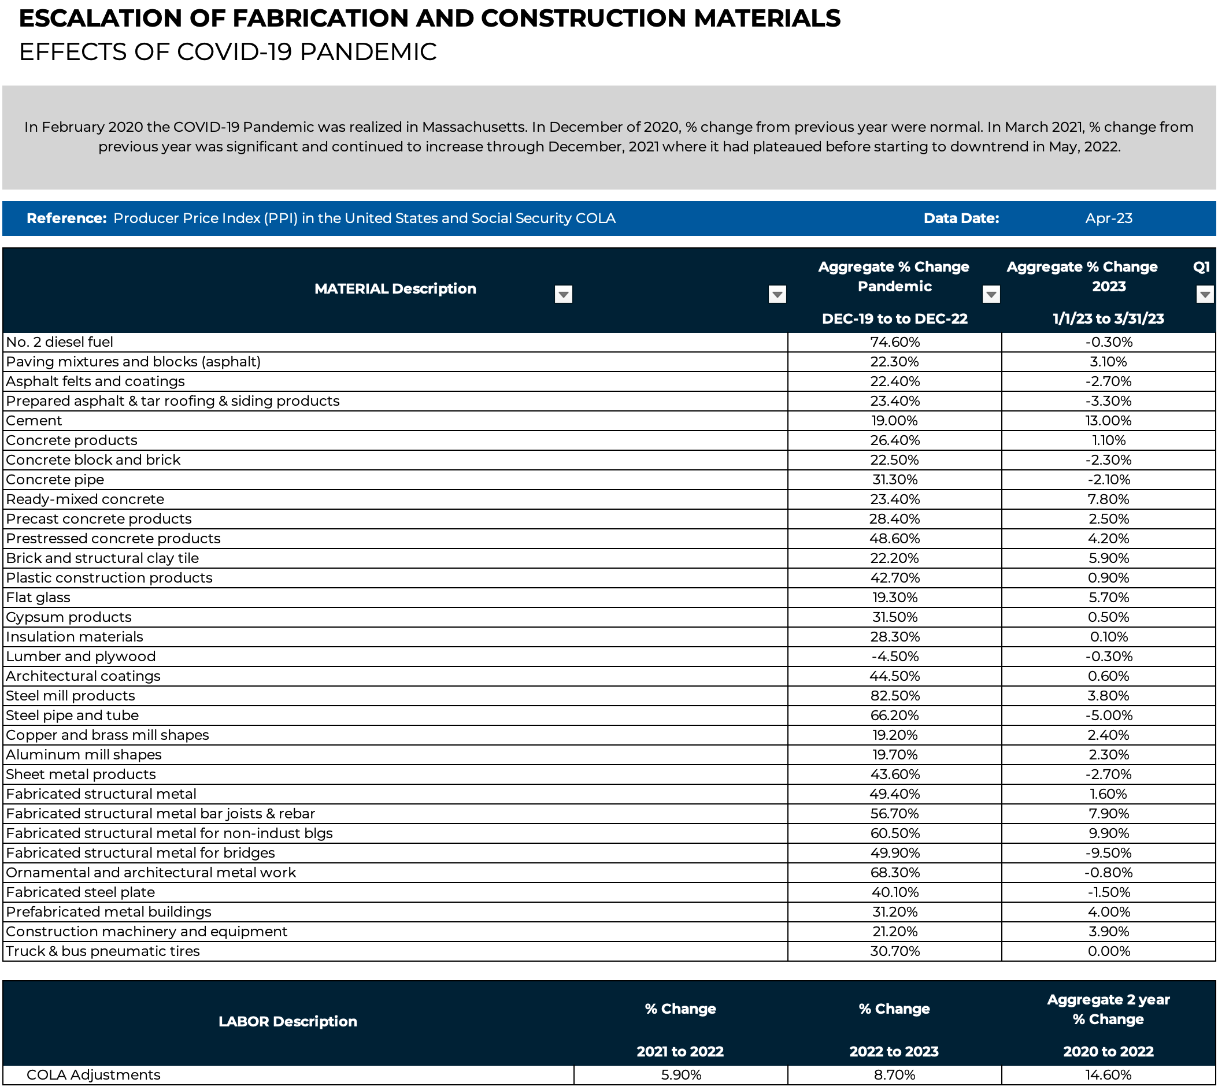Open the Aggregate % Change 2023 Q1 filter dropdown
Screen dimensions: 1218x1090
tap(1205, 294)
